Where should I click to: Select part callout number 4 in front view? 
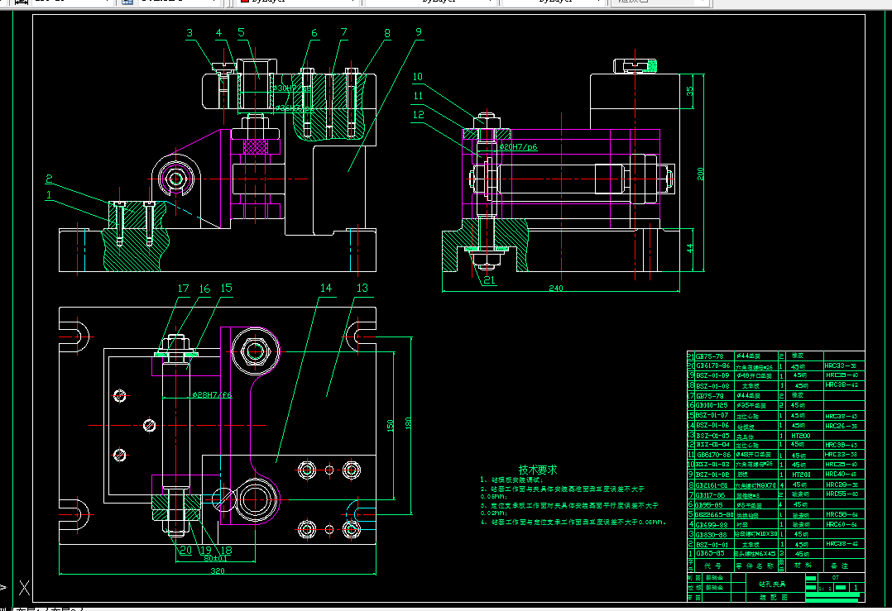pyautogui.click(x=219, y=33)
